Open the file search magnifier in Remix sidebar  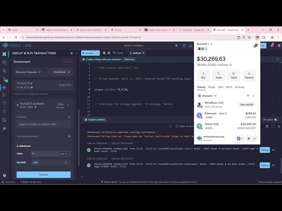[4, 71]
